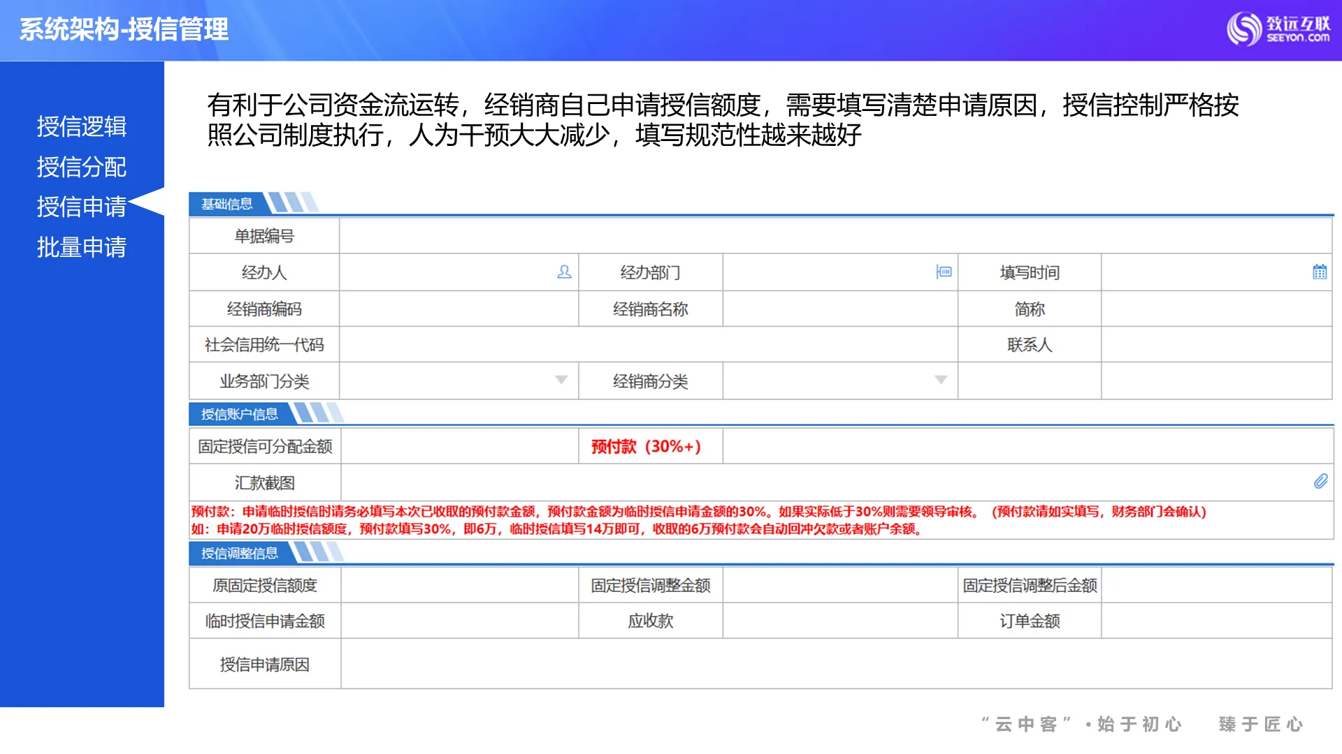Click the 授信调整信息 section header

[x=240, y=553]
